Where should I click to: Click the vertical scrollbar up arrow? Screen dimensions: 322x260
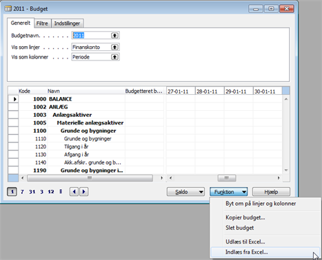coord(286,99)
